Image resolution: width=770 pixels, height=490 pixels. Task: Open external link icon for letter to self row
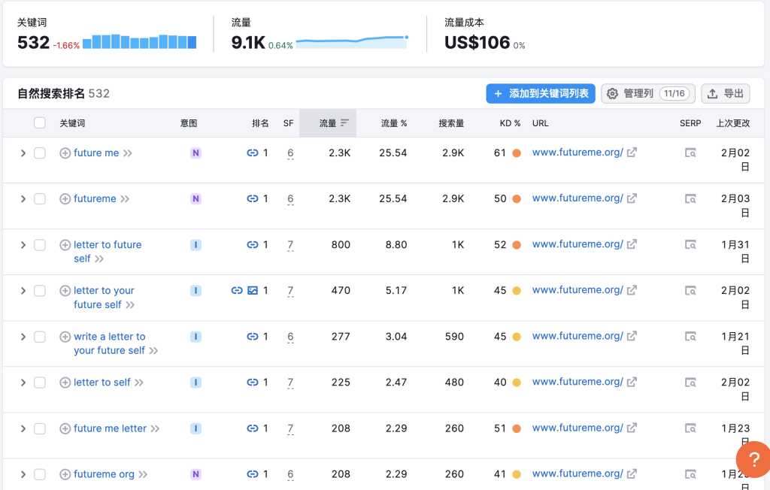pyautogui.click(x=632, y=382)
